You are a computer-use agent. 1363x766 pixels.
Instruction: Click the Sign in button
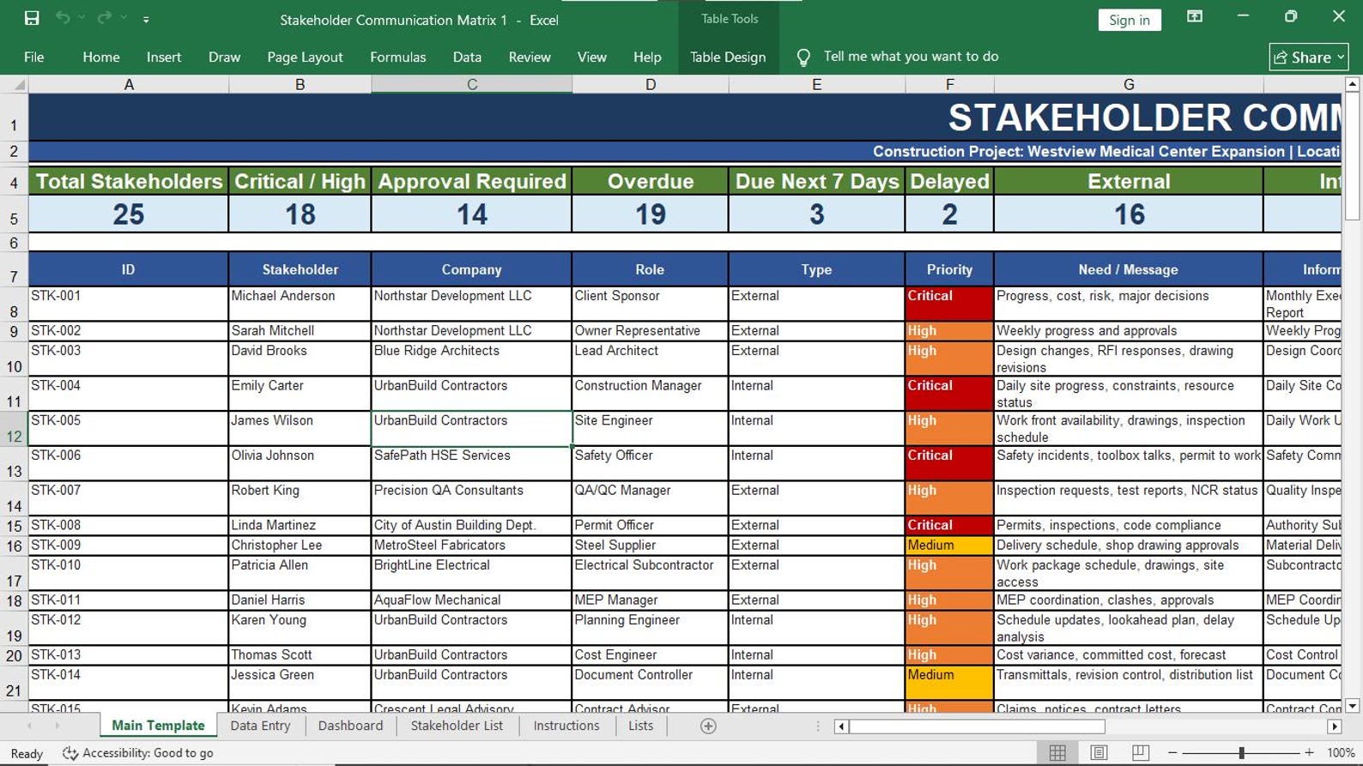point(1130,20)
